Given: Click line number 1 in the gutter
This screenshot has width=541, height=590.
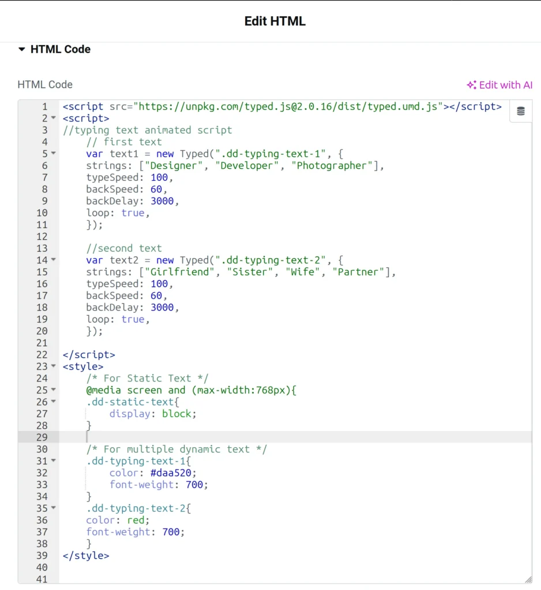Looking at the screenshot, I should (x=45, y=107).
